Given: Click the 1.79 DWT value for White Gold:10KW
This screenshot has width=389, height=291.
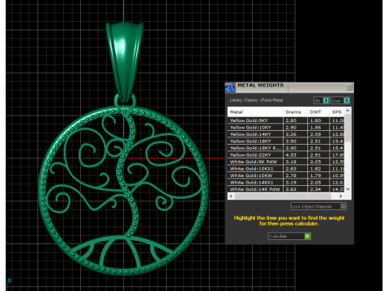Looking at the screenshot, I should (315, 175).
